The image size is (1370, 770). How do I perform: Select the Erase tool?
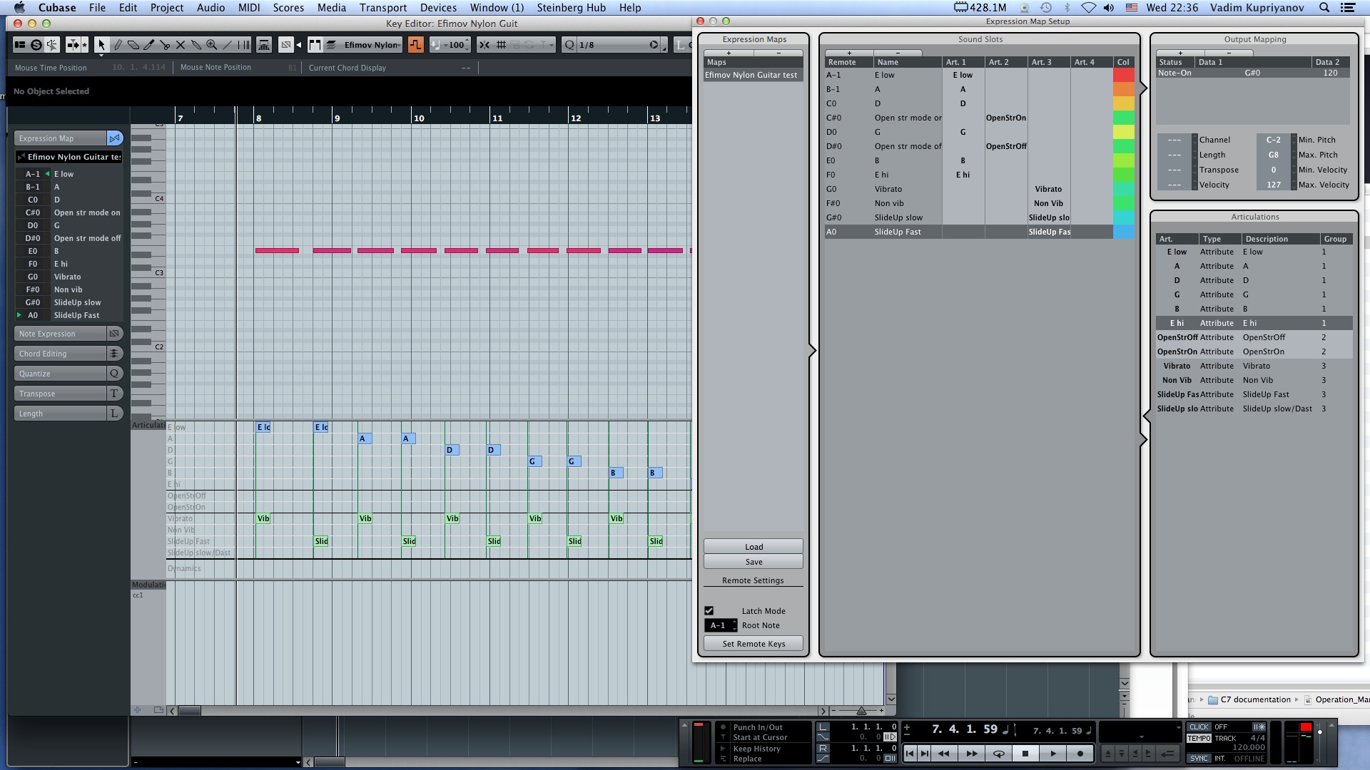(x=133, y=45)
